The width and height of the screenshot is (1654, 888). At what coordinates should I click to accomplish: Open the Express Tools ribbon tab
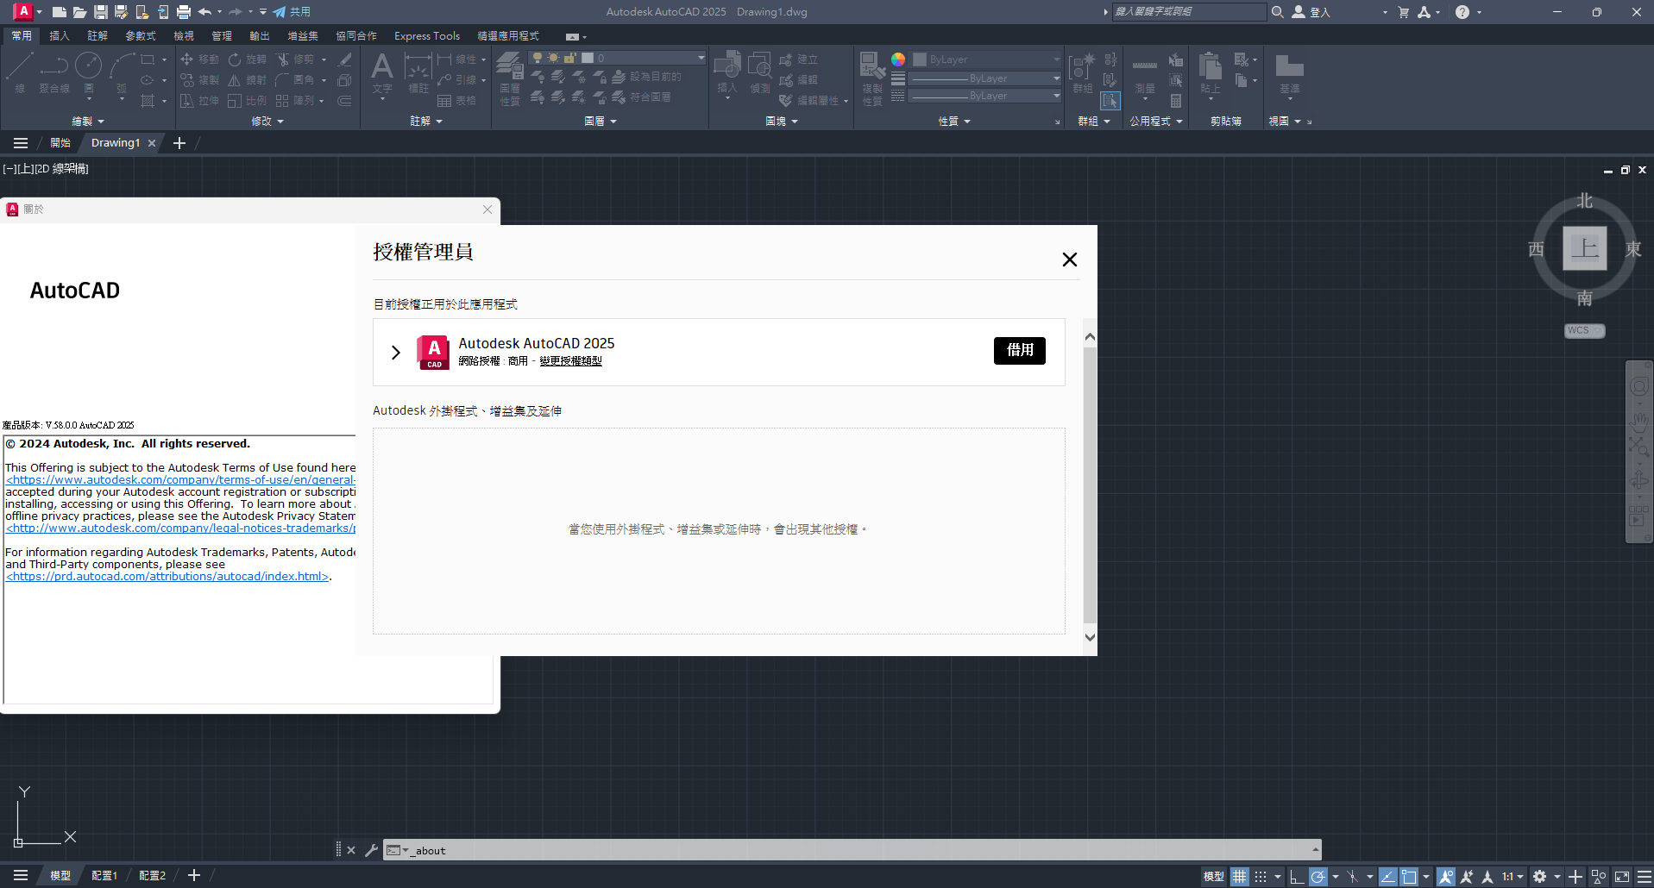tap(427, 35)
